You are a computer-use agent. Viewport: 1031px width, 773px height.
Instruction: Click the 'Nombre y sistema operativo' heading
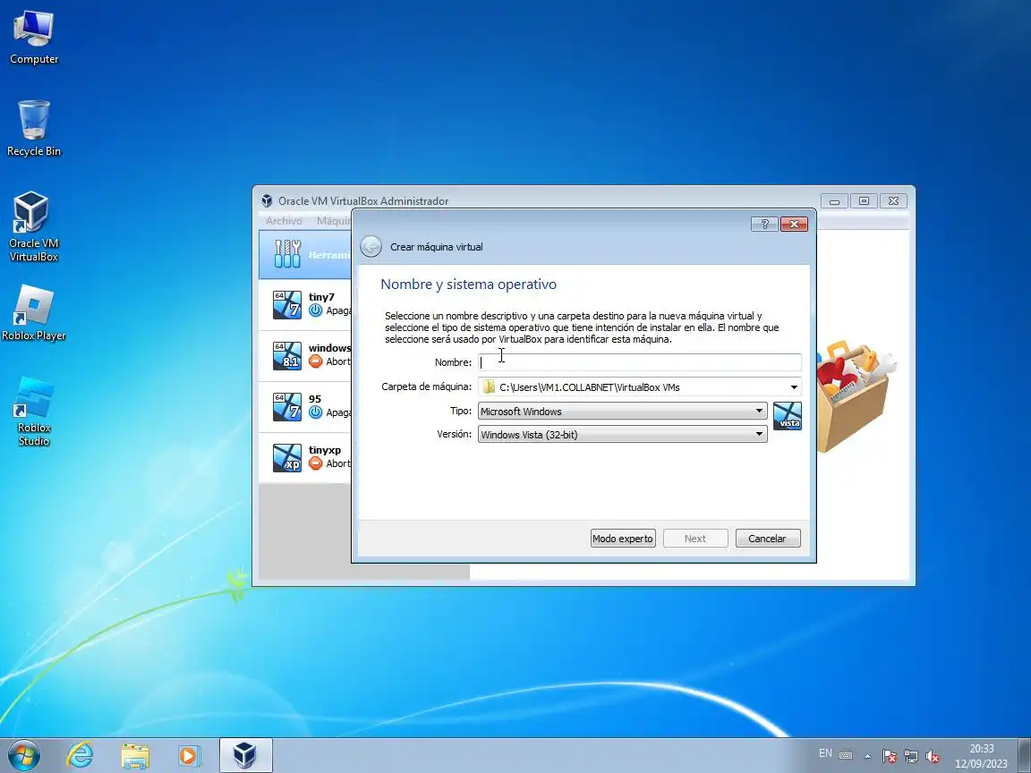click(468, 285)
